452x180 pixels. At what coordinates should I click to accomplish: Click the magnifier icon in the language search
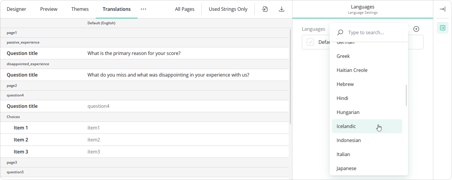340,32
